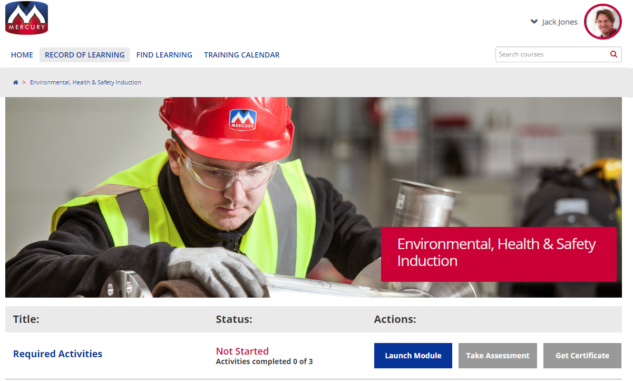Click the Not Started status text

pyautogui.click(x=242, y=351)
